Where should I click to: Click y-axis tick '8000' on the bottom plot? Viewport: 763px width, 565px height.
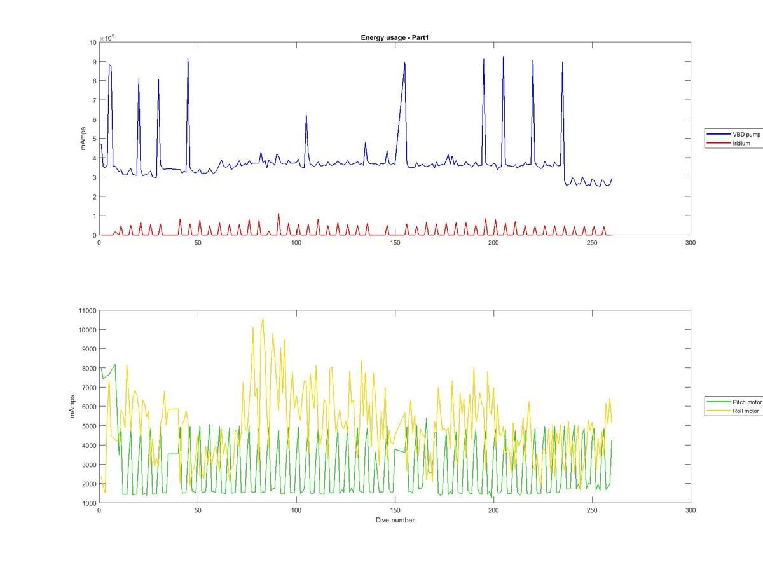[89, 369]
